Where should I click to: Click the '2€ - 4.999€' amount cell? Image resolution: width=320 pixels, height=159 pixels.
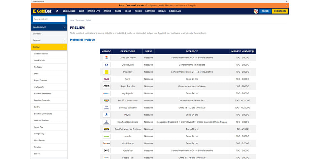243,129
